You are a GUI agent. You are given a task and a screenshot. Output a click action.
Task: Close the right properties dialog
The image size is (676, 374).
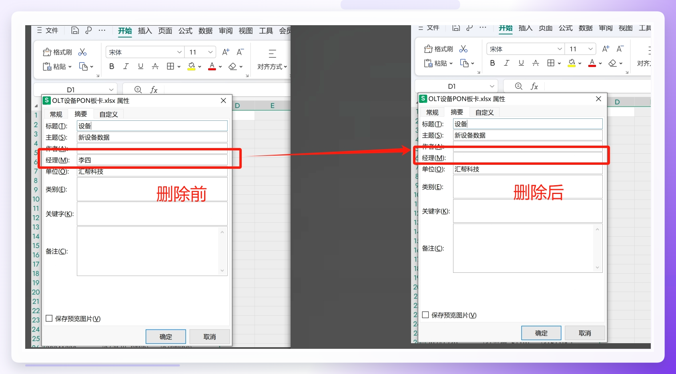pyautogui.click(x=598, y=99)
